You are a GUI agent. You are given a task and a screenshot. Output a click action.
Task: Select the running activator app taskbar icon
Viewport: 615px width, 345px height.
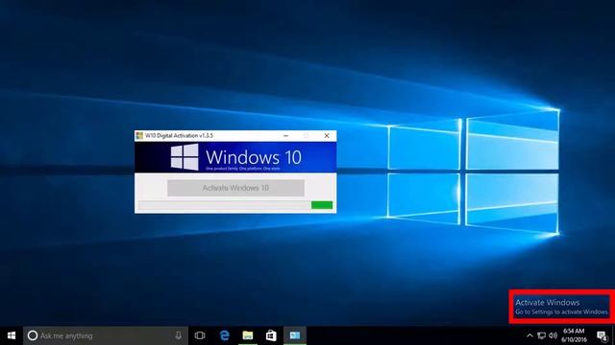pyautogui.click(x=295, y=335)
